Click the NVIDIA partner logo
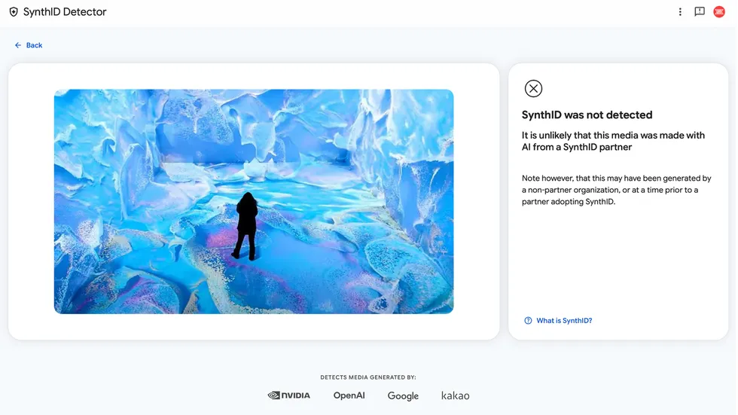The width and height of the screenshot is (738, 415). (289, 395)
